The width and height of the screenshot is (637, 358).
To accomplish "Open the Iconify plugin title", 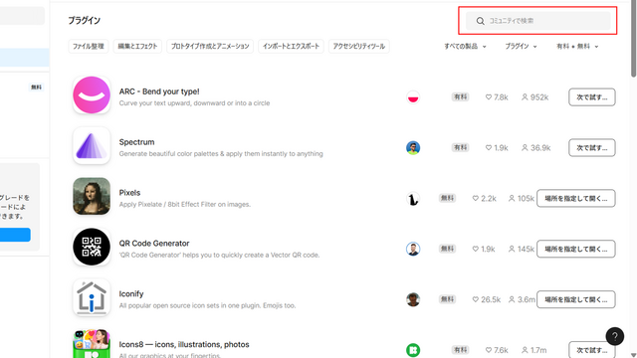I will click(x=131, y=294).
